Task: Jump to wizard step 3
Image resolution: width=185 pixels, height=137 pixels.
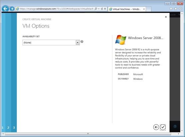Action: point(14,128)
